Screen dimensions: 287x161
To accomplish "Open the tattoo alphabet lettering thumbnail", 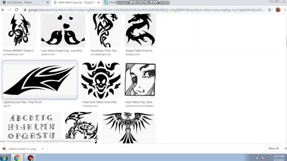I will point(31,127).
